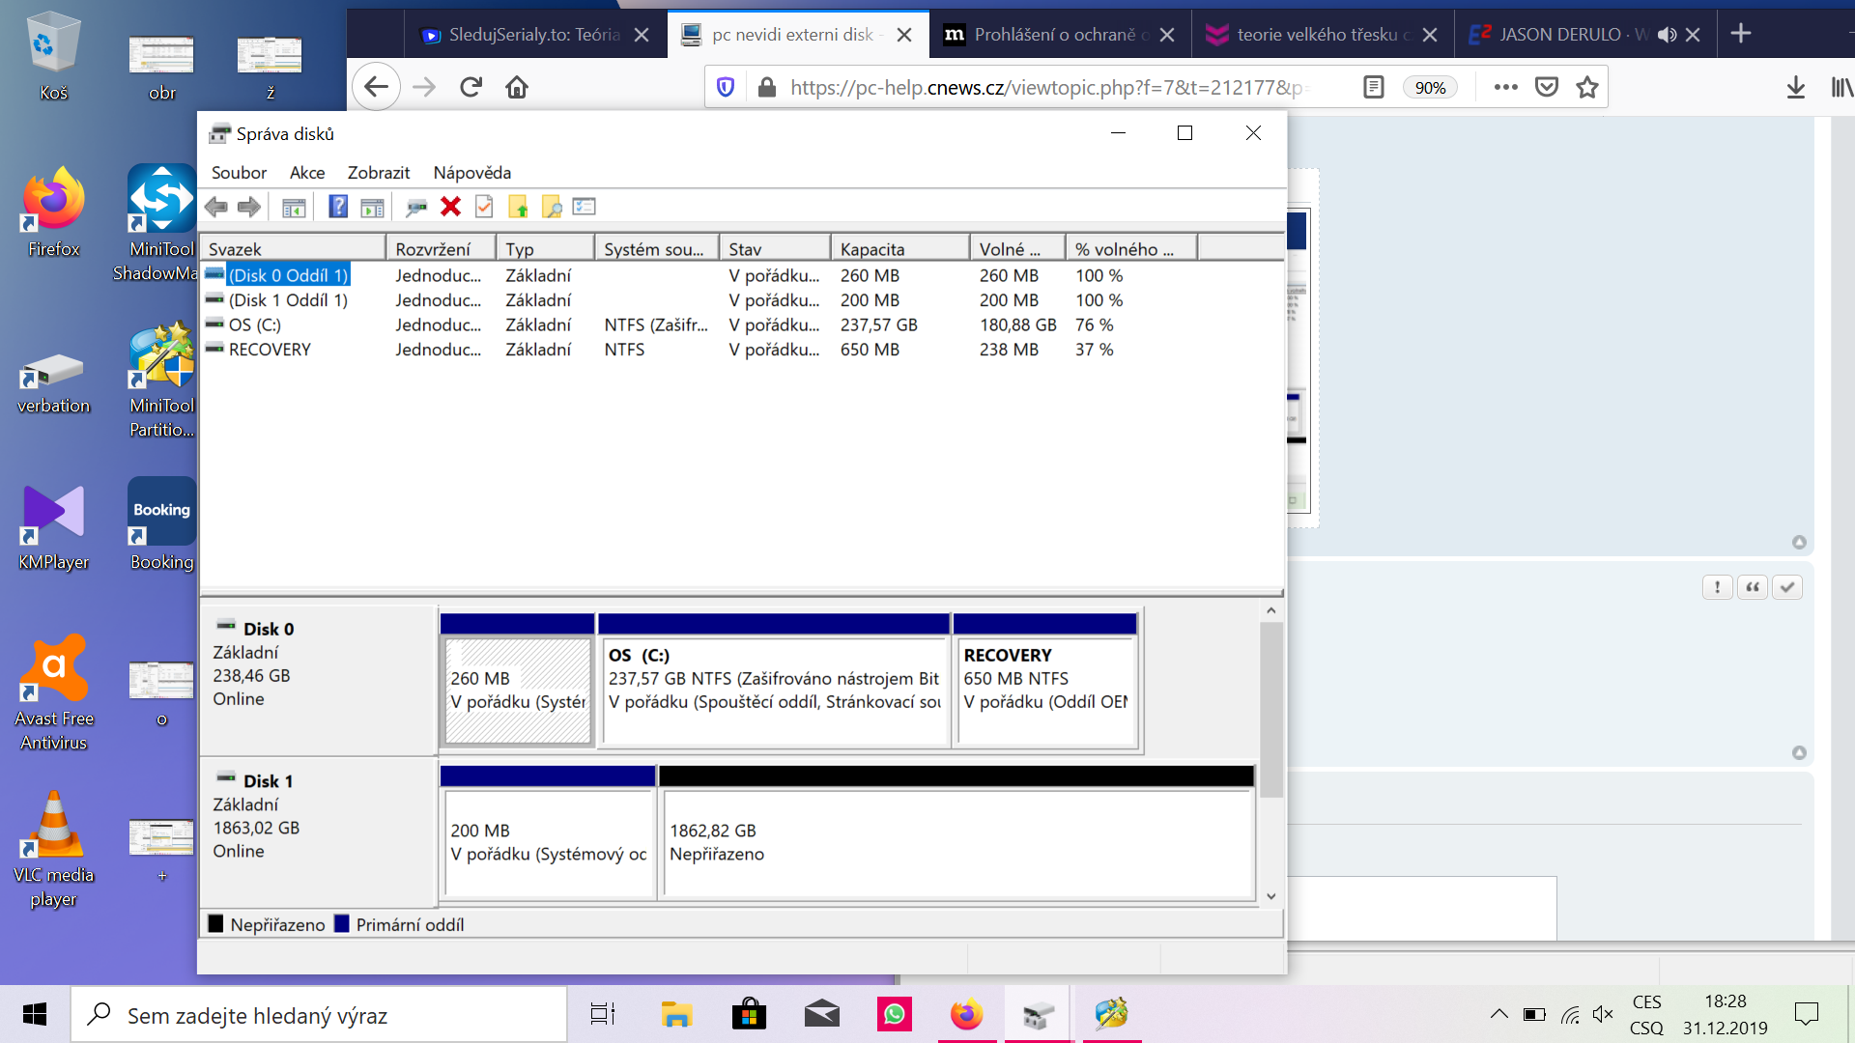1855x1043 pixels.
Task: Click the folder with green arrow icon
Action: pyautogui.click(x=519, y=207)
